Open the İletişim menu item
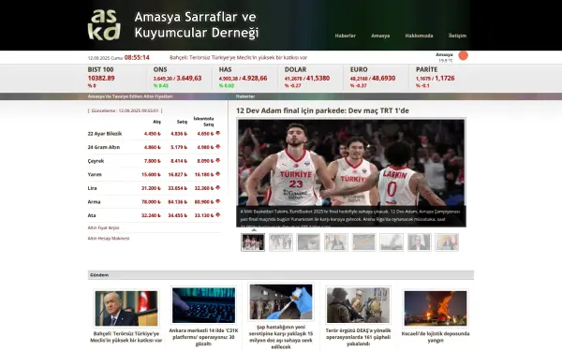This screenshot has width=562, height=351. [x=457, y=36]
